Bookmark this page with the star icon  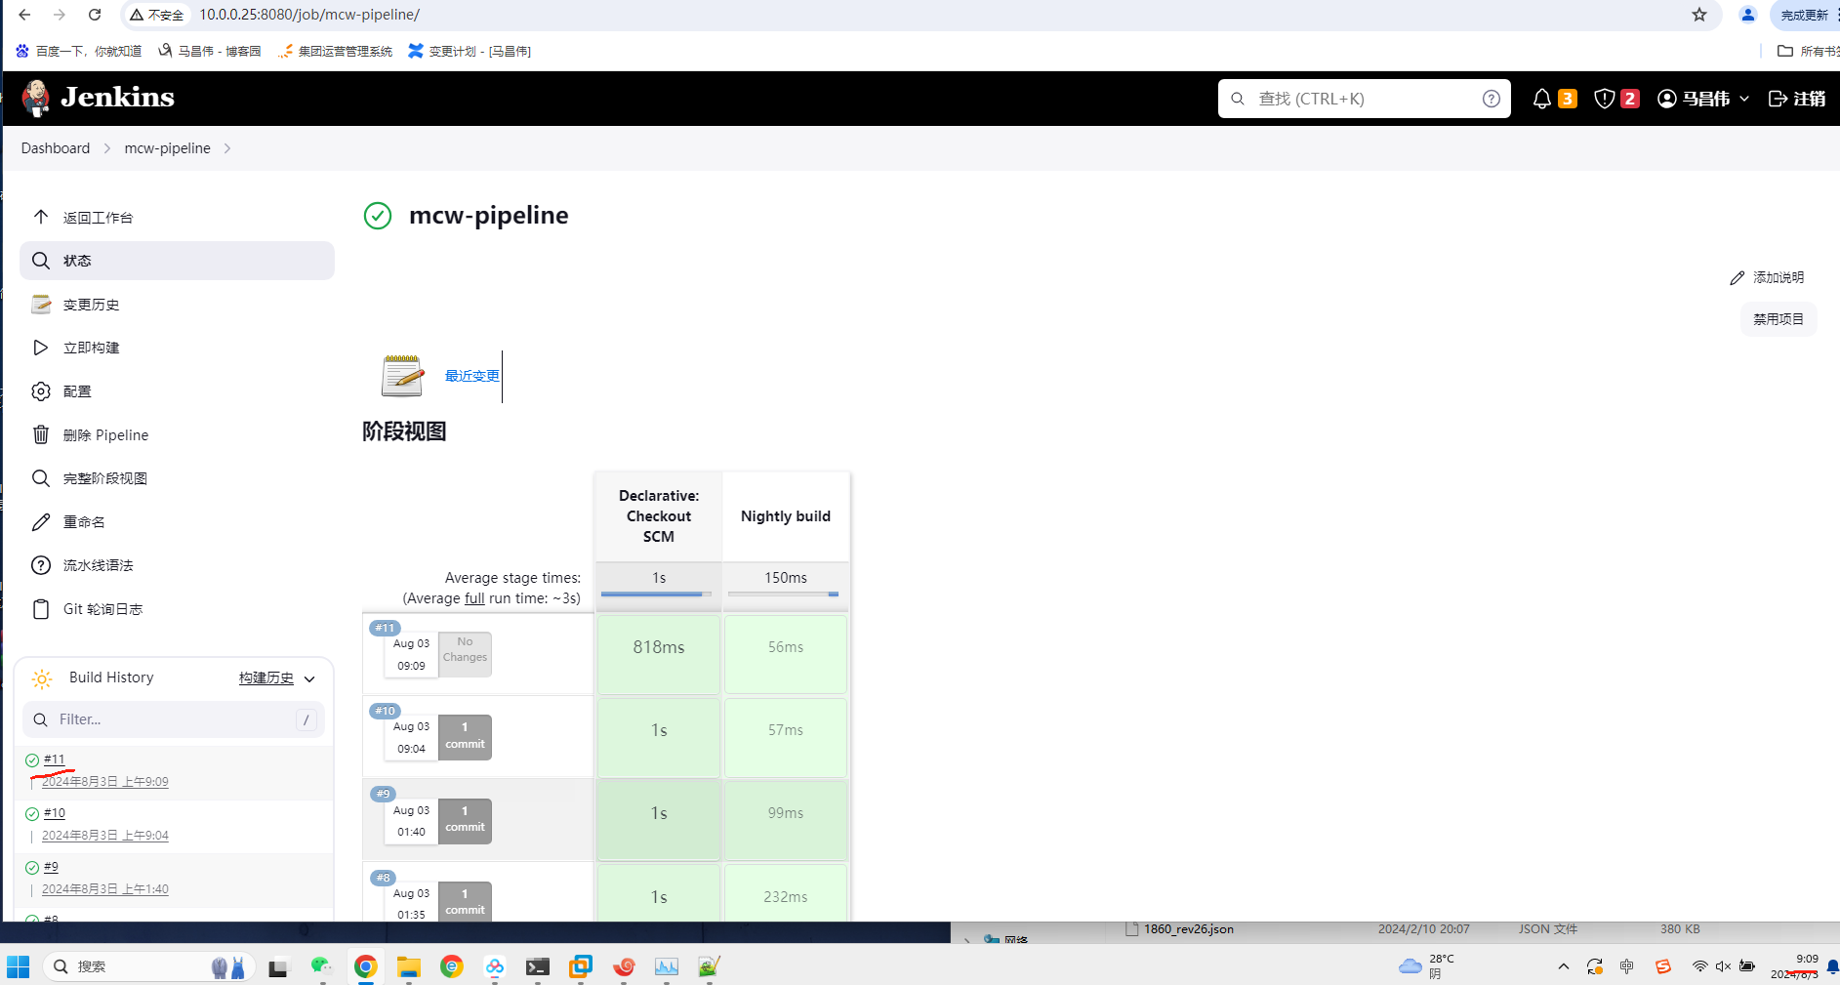1699,15
